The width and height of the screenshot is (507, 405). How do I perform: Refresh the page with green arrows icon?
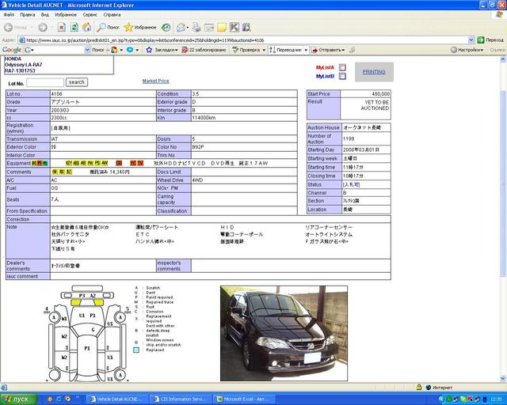[x=74, y=28]
